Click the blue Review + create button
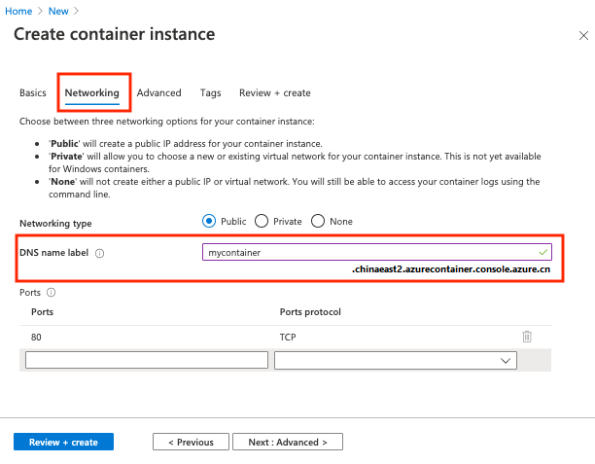This screenshot has height=464, width=595. [x=63, y=442]
